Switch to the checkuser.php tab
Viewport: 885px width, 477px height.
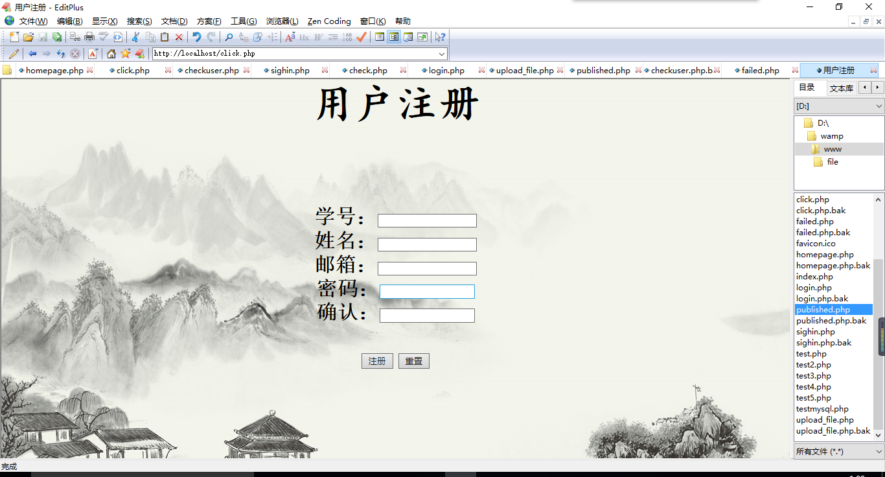(x=211, y=71)
